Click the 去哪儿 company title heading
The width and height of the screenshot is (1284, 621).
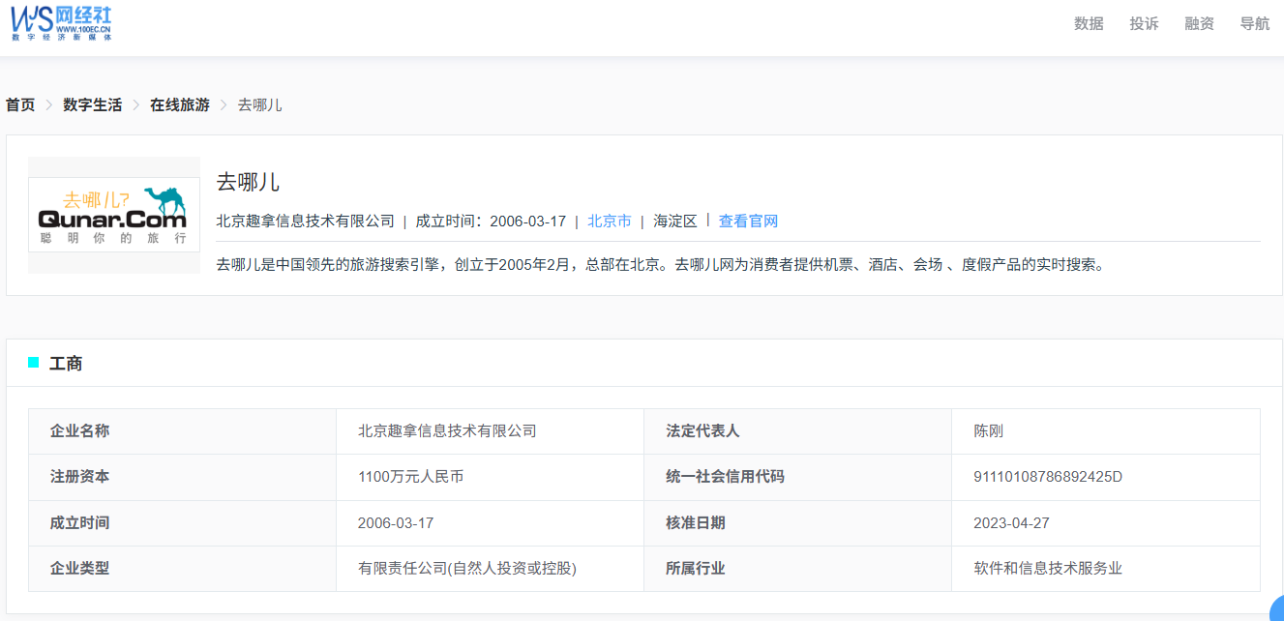click(x=248, y=182)
